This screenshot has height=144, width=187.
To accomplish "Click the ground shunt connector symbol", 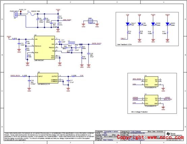I will 90,21.
